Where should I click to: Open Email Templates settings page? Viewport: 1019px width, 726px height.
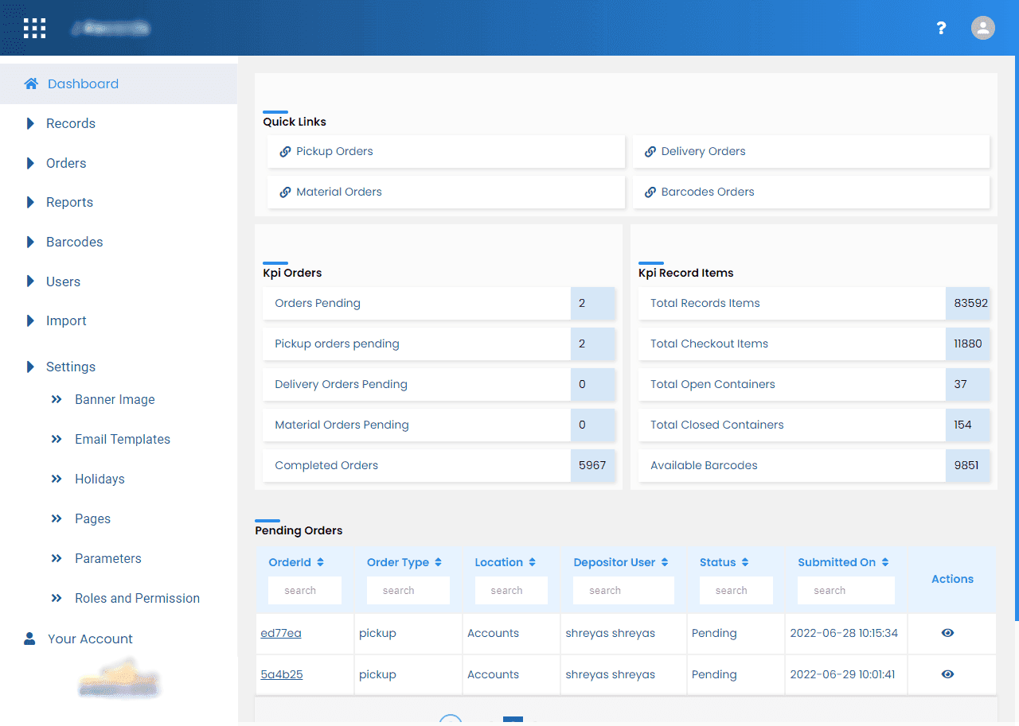tap(122, 439)
